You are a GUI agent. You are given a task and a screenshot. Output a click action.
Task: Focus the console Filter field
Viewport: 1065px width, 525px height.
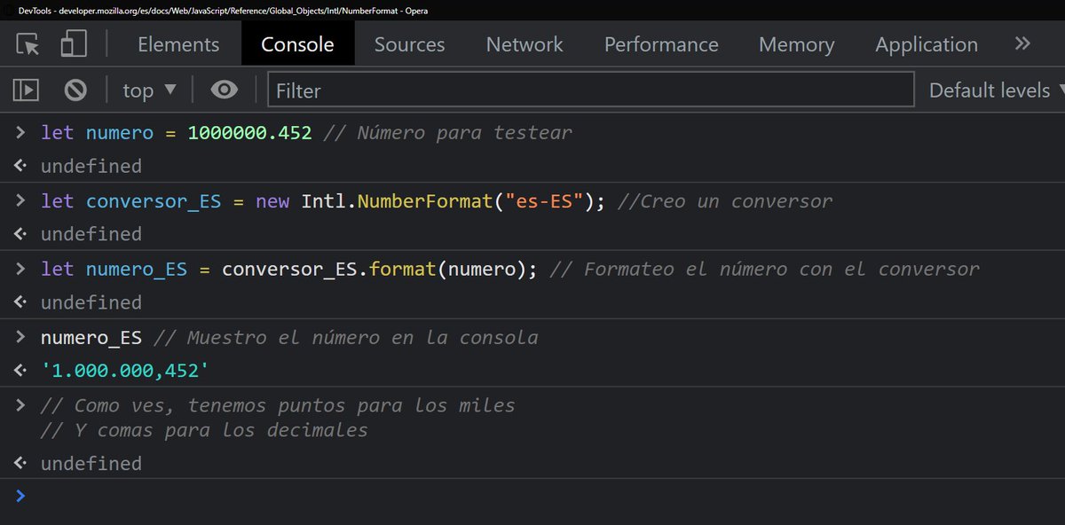click(591, 90)
